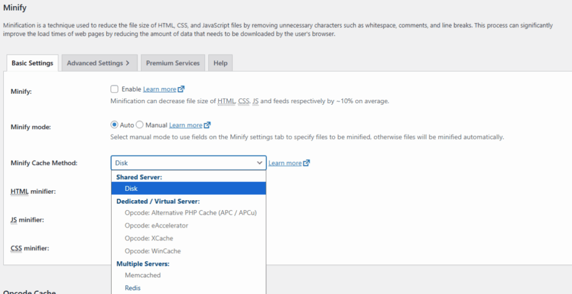Image resolution: width=572 pixels, height=294 pixels.
Task: Collapse the Minify Cache Method dropdown
Action: pyautogui.click(x=188, y=163)
